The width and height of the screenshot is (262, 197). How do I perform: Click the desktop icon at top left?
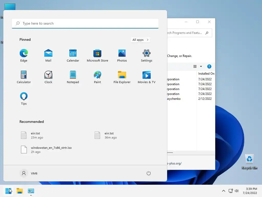[x=10, y=7]
